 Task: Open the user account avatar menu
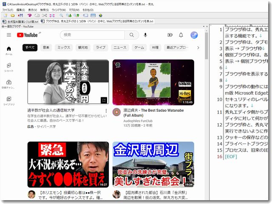(x=194, y=35)
